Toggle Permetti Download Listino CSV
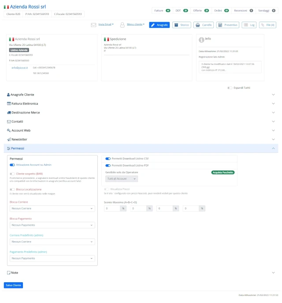This screenshot has width=282, height=303. [x=108, y=159]
